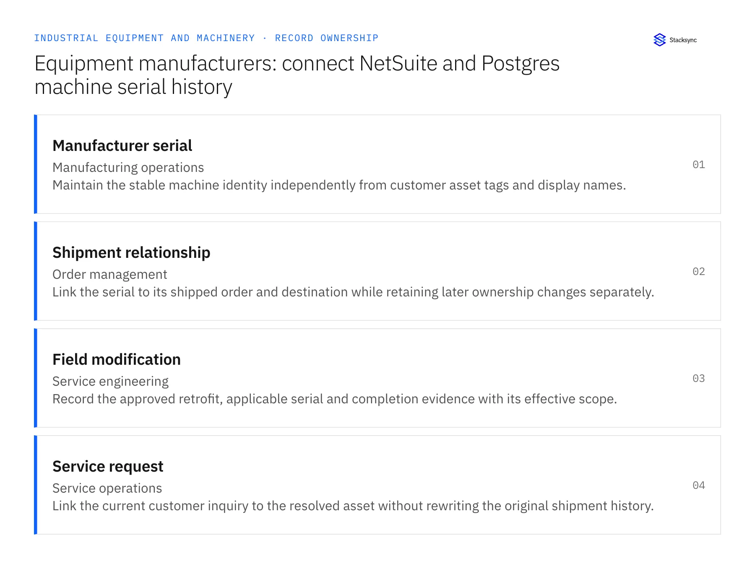Screen dimensions: 755x566
Task: Select text 'Record the approved retrofit, applicable serial'
Action: point(188,399)
